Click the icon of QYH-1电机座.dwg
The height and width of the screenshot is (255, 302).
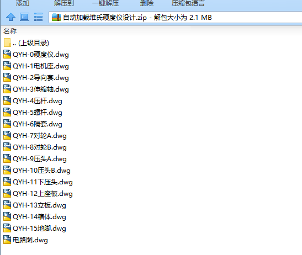[x=7, y=66]
